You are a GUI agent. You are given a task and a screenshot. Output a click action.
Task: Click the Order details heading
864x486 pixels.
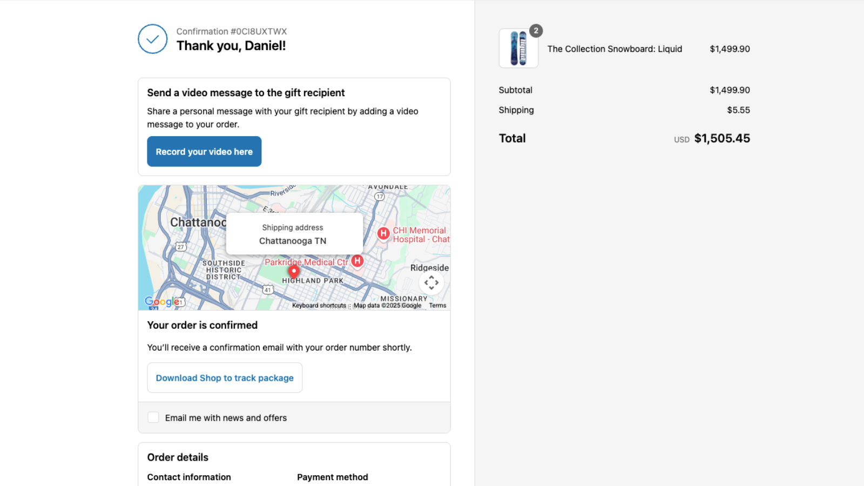click(178, 457)
